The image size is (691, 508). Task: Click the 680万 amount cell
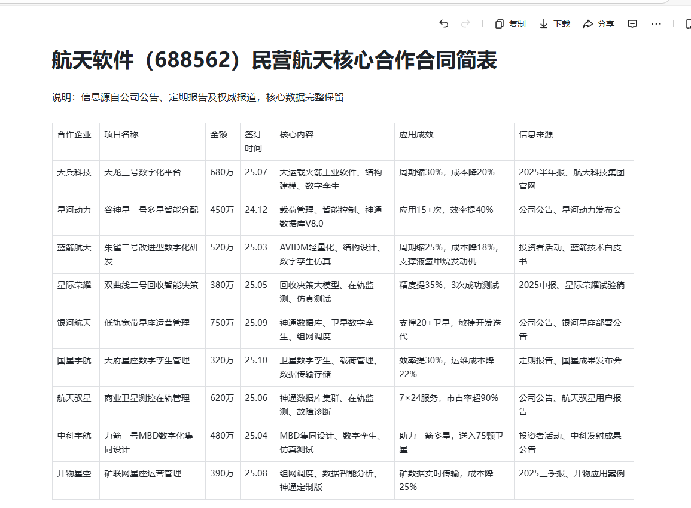click(223, 179)
